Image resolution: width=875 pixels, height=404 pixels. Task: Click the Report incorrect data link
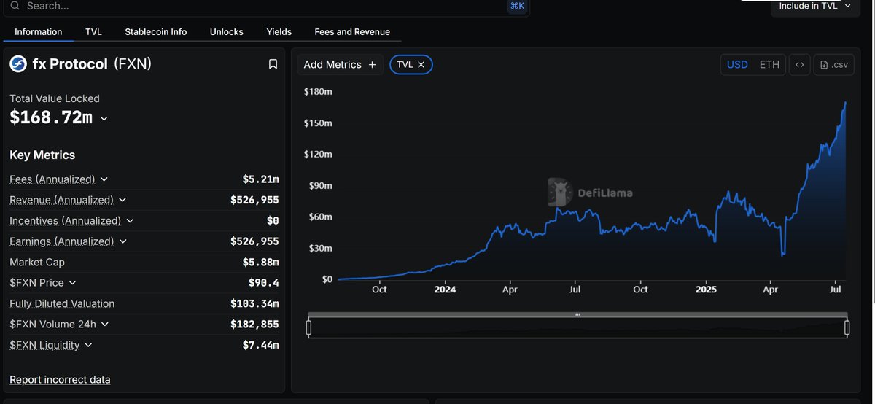click(60, 380)
